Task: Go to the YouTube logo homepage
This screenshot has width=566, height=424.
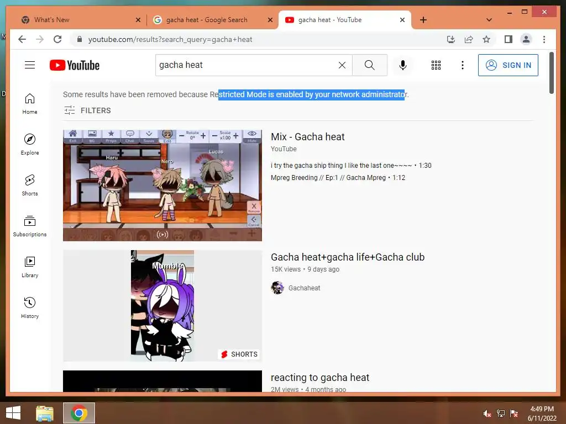Action: (75, 65)
